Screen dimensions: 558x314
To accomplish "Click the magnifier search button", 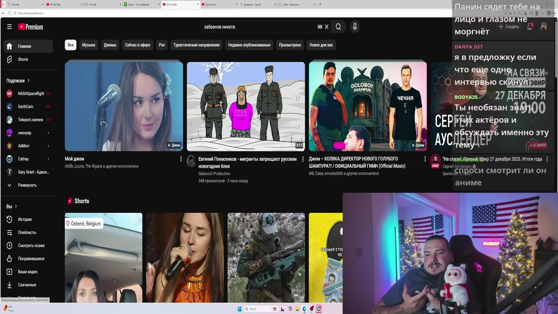I will (338, 27).
